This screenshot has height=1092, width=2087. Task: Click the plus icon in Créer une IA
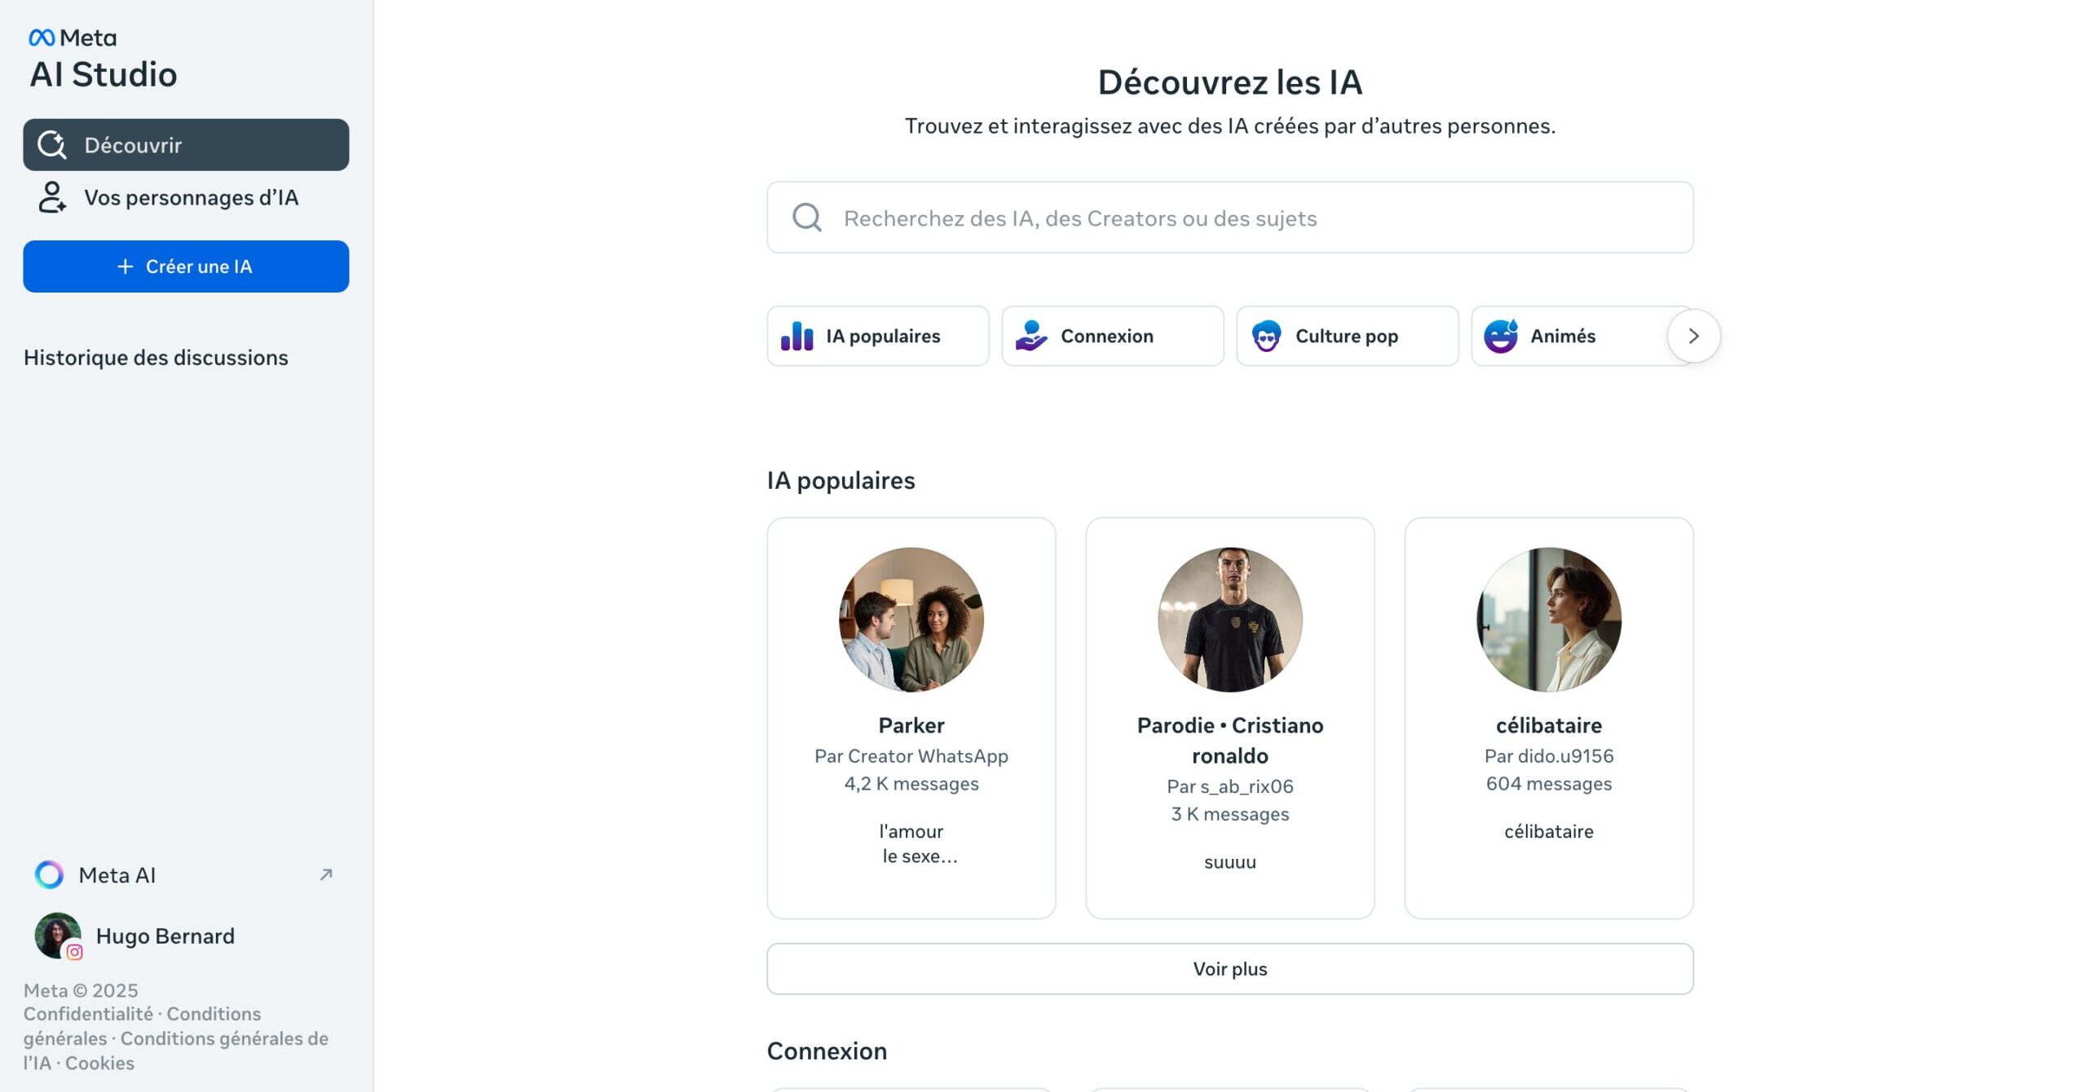[125, 266]
